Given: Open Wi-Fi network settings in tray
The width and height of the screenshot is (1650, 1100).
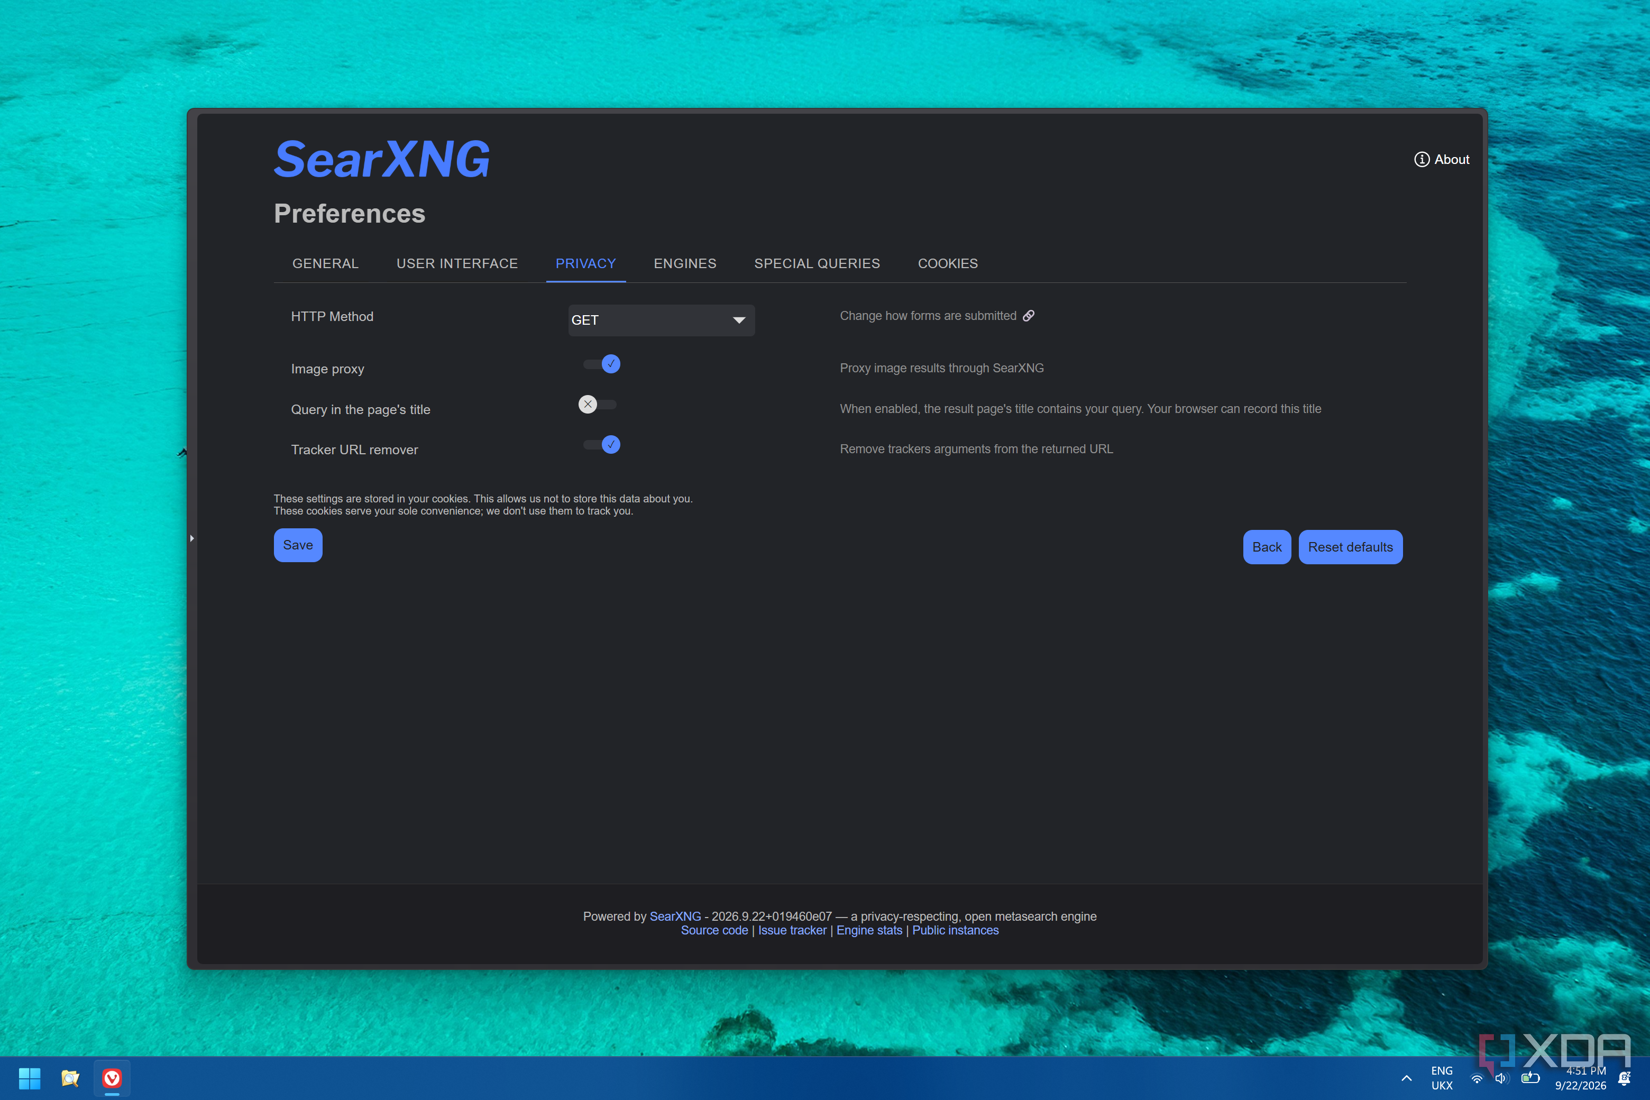Looking at the screenshot, I should [x=1477, y=1078].
